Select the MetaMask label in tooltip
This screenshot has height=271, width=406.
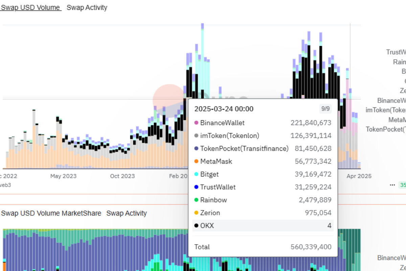216,162
